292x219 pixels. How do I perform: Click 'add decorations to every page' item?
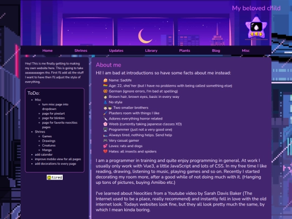[56, 164]
